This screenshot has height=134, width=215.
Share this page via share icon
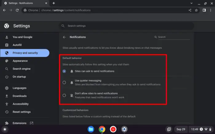(x=190, y=10)
